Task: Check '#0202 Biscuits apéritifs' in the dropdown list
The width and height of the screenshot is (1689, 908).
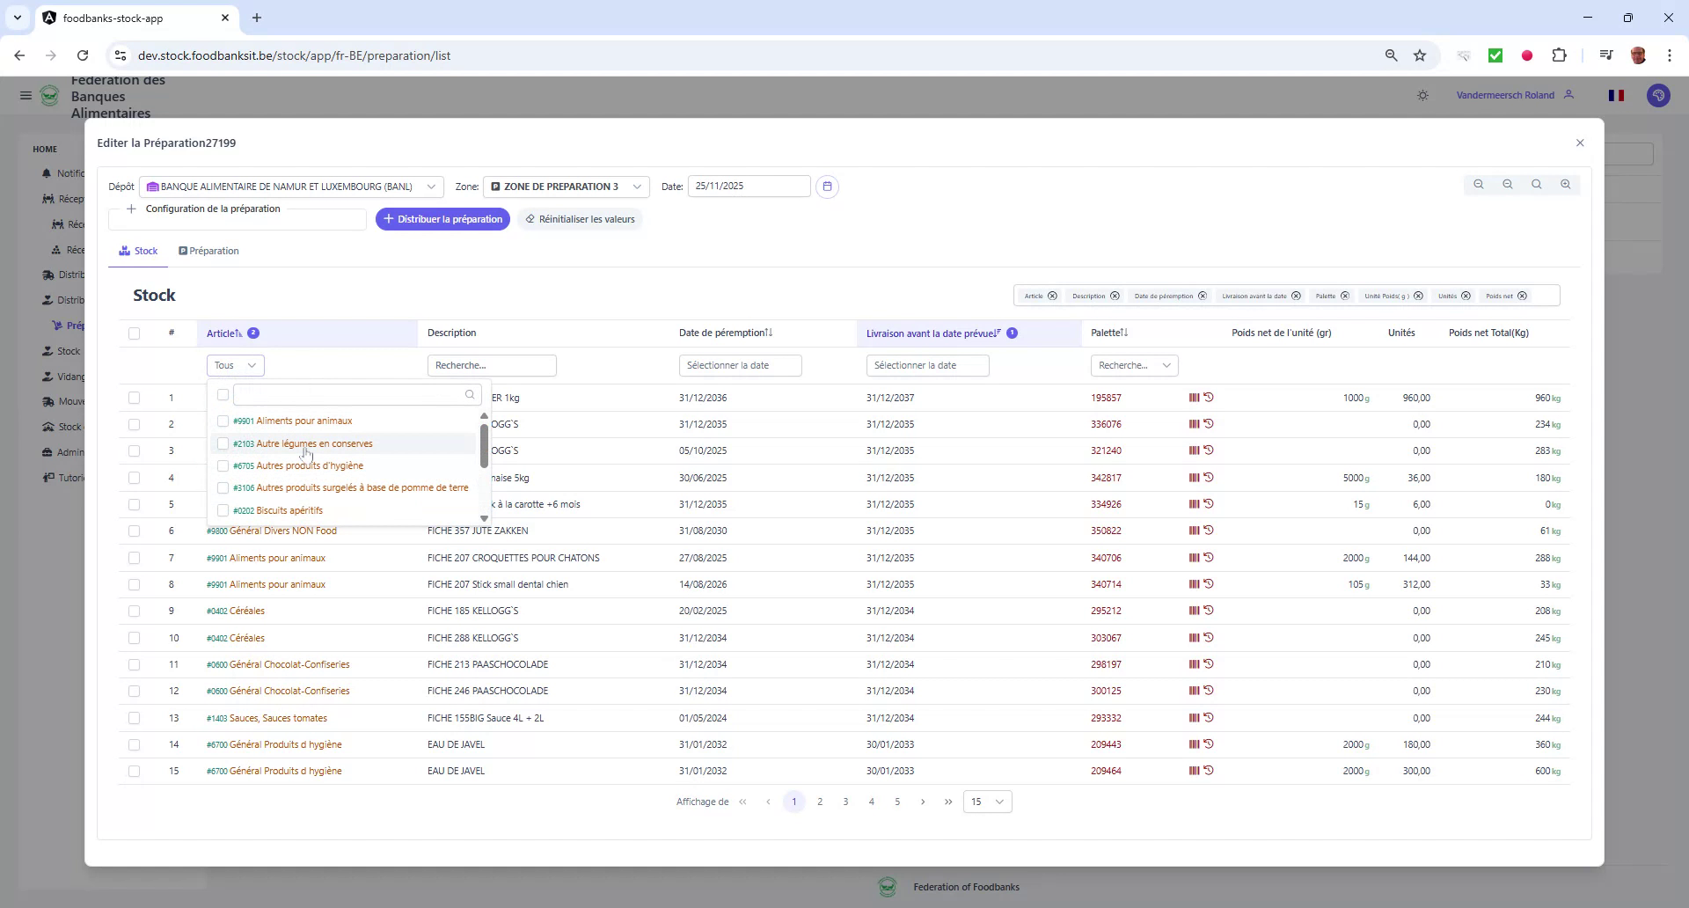Action: (x=223, y=510)
